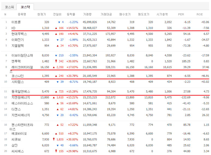Open stock 지엔원에너지
This screenshot has width=211, height=155.
click(21, 97)
